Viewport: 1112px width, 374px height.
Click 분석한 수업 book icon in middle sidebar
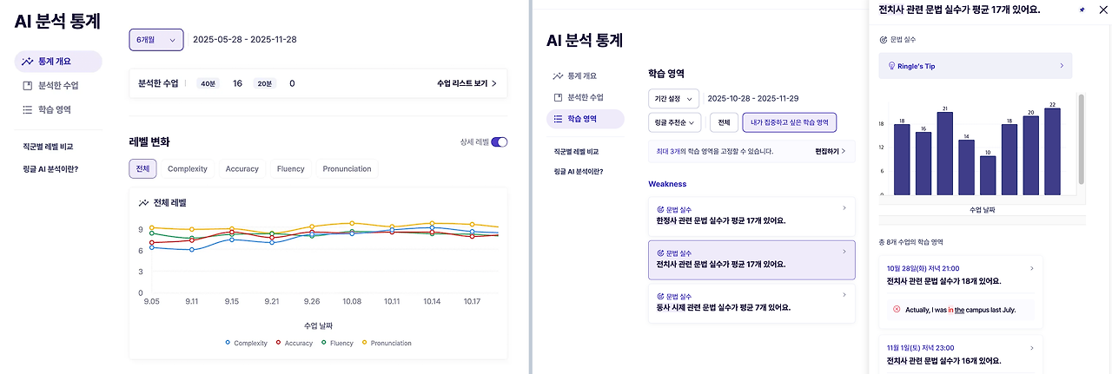pyautogui.click(x=559, y=97)
